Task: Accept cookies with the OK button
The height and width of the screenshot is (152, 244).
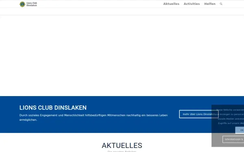Action: tap(240, 130)
